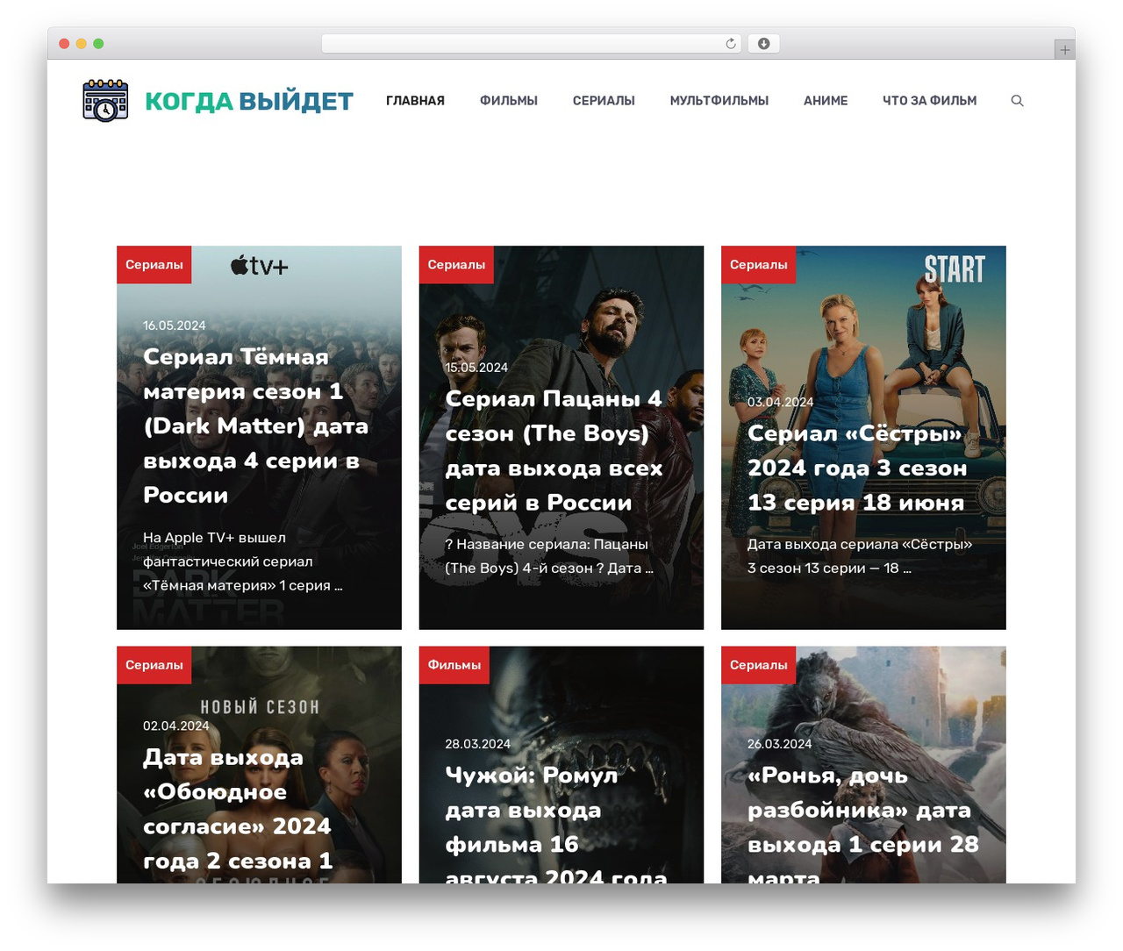The height and width of the screenshot is (951, 1123).
Task: Open the МУЛЬТФИЛЬМЫ menu item
Action: coord(719,101)
